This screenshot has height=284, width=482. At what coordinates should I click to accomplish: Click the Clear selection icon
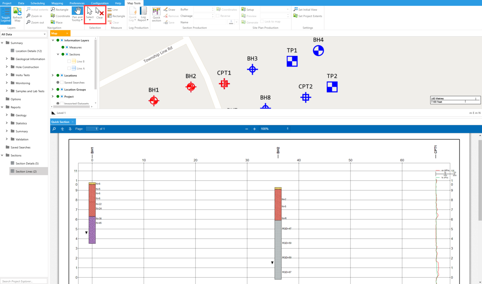coord(100,13)
